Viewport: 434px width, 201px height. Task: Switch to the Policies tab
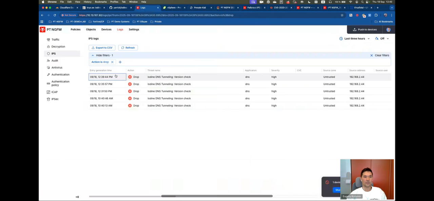[75, 30]
